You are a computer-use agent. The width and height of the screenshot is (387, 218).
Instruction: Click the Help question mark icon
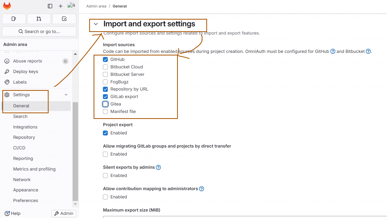pyautogui.click(x=7, y=214)
